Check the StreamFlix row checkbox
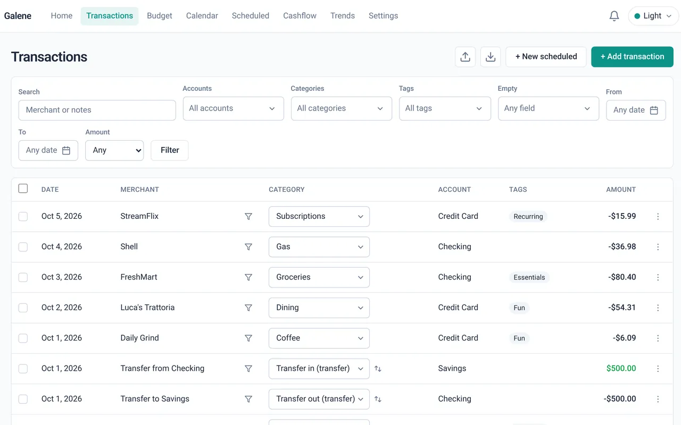 tap(23, 217)
